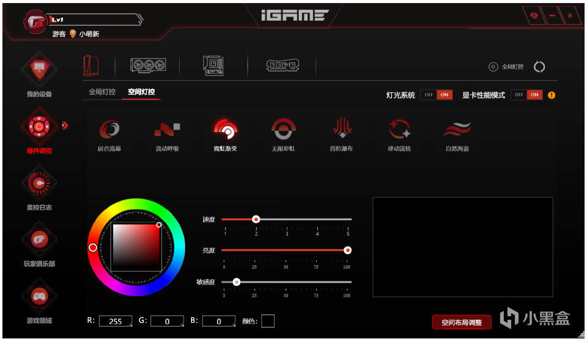Open 玩家俱乐部 sidebar icon
This screenshot has width=587, height=343.
pos(39,239)
